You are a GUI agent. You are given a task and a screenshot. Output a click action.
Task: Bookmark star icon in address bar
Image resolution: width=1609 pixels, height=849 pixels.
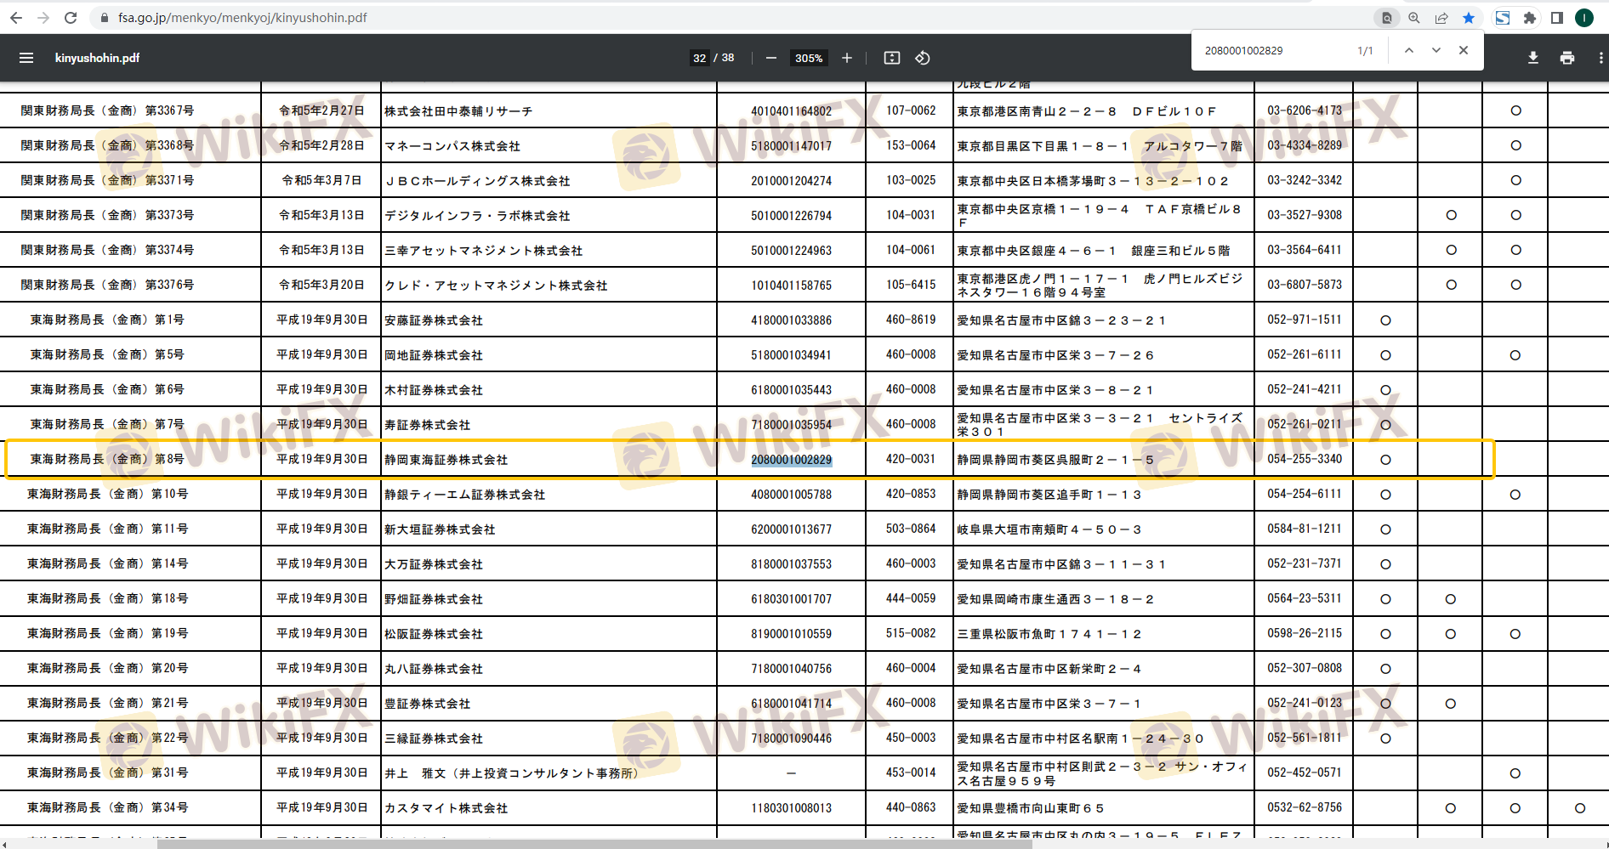click(x=1469, y=18)
